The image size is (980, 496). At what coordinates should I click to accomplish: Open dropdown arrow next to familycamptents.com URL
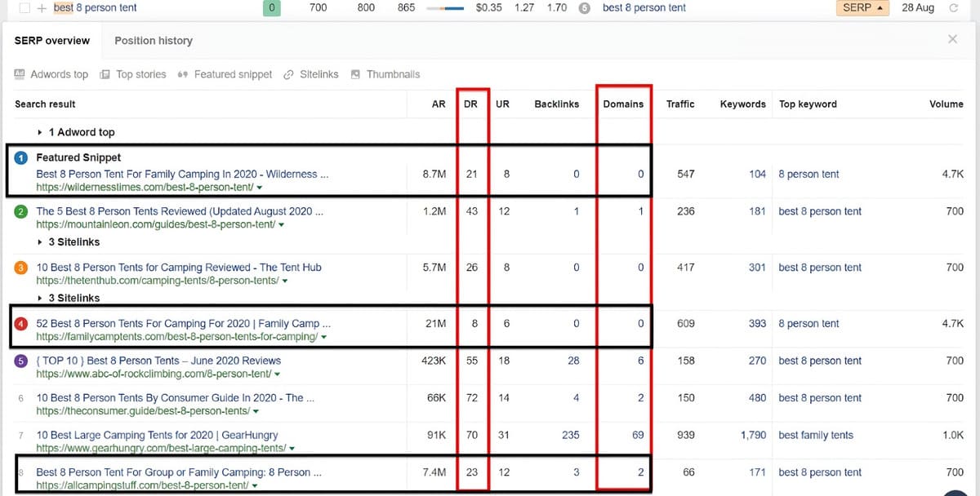click(324, 337)
